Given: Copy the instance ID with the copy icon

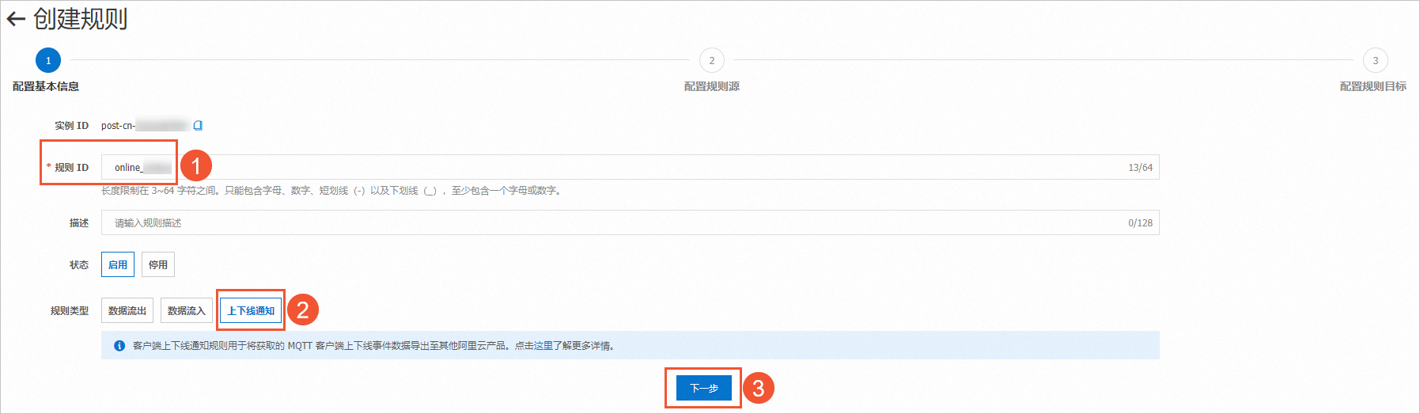Looking at the screenshot, I should coord(198,125).
